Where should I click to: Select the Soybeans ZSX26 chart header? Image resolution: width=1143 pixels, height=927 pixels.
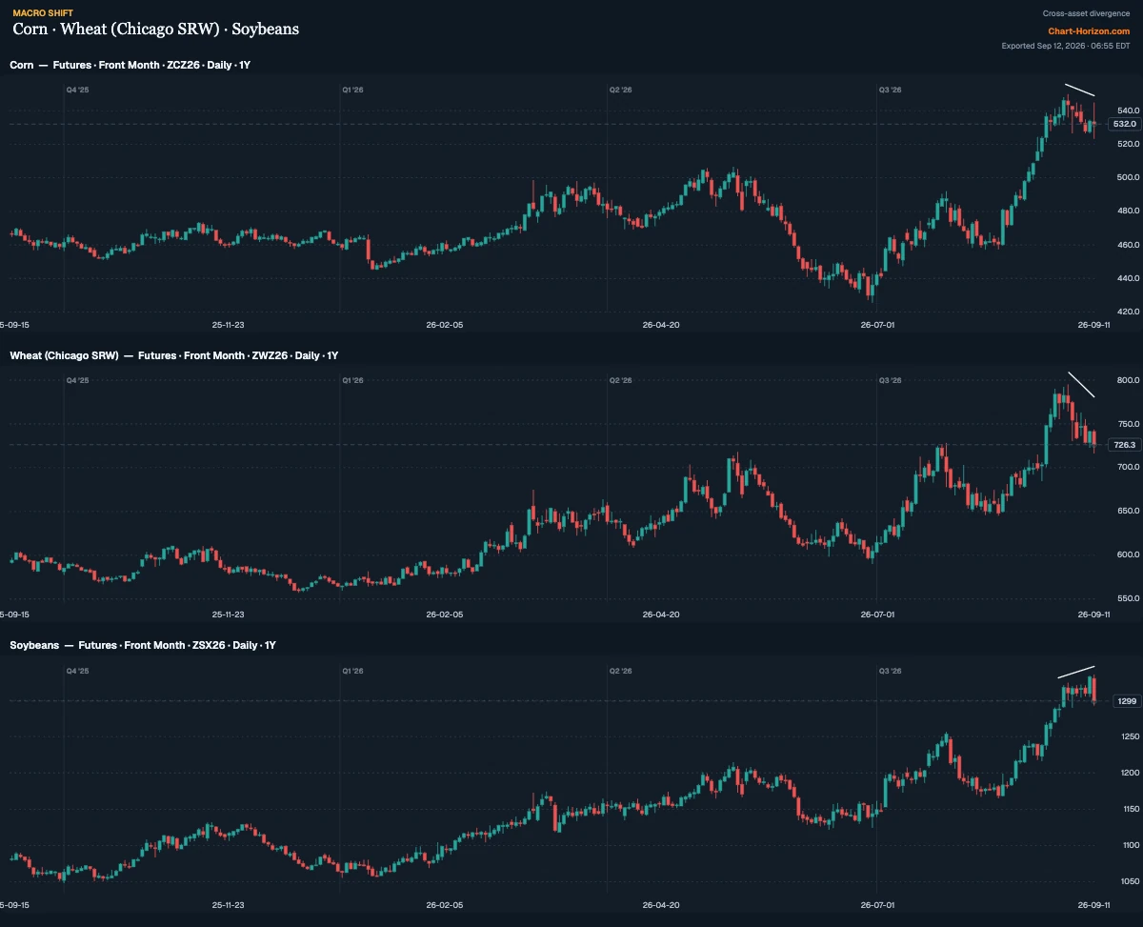[x=143, y=645]
